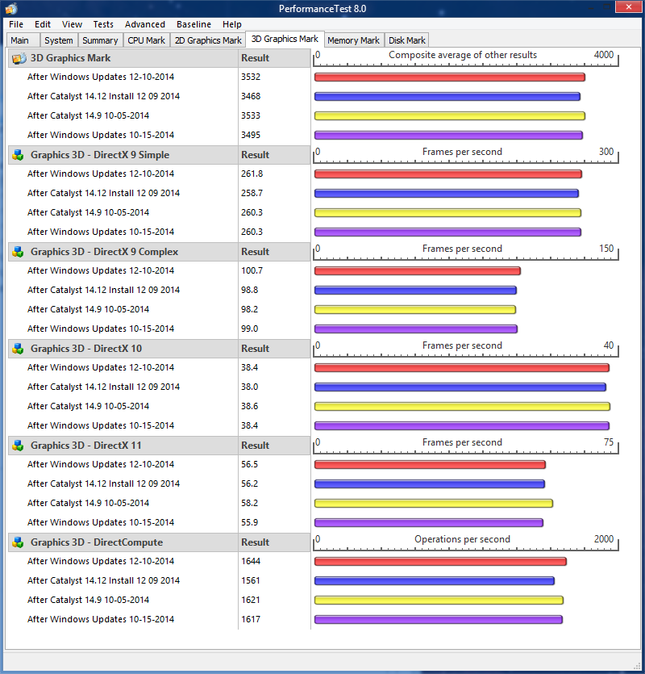Screen dimensions: 645x674
Task: Click the red 261.8 bar in DirectX 9 Simple
Action: [448, 174]
